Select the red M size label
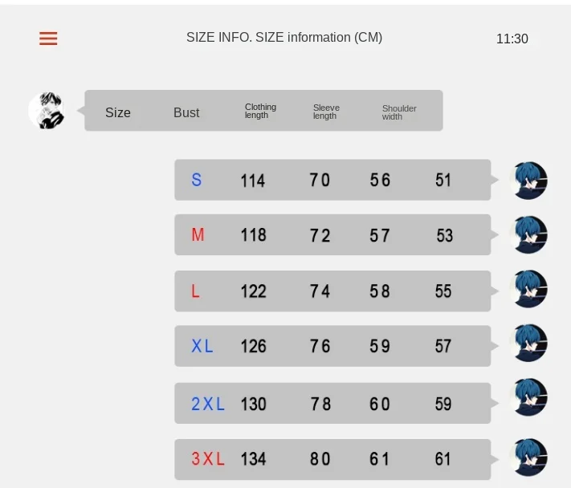The width and height of the screenshot is (571, 488). pyautogui.click(x=198, y=234)
